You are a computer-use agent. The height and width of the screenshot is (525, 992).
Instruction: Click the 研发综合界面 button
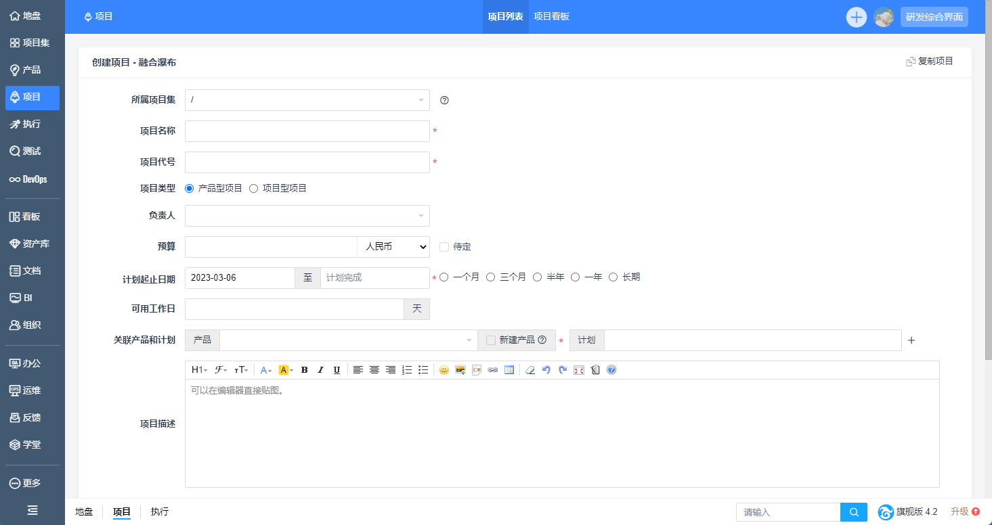[934, 17]
